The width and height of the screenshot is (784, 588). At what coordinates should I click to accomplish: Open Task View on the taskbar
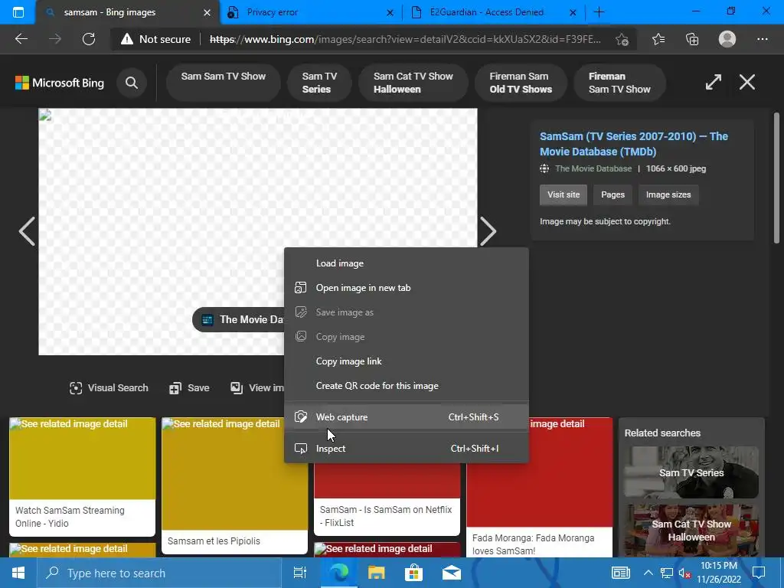[299, 573]
